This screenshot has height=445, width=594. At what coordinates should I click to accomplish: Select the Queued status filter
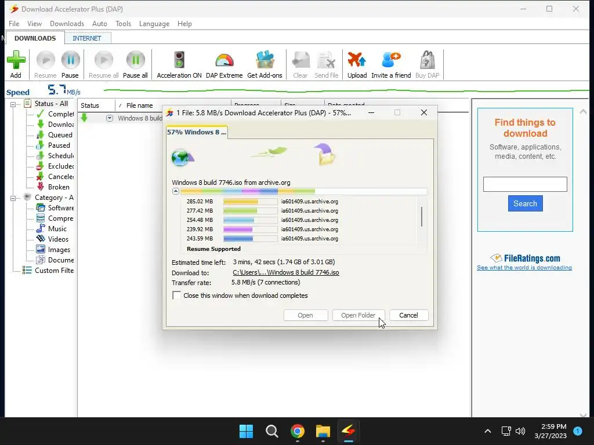coord(55,134)
